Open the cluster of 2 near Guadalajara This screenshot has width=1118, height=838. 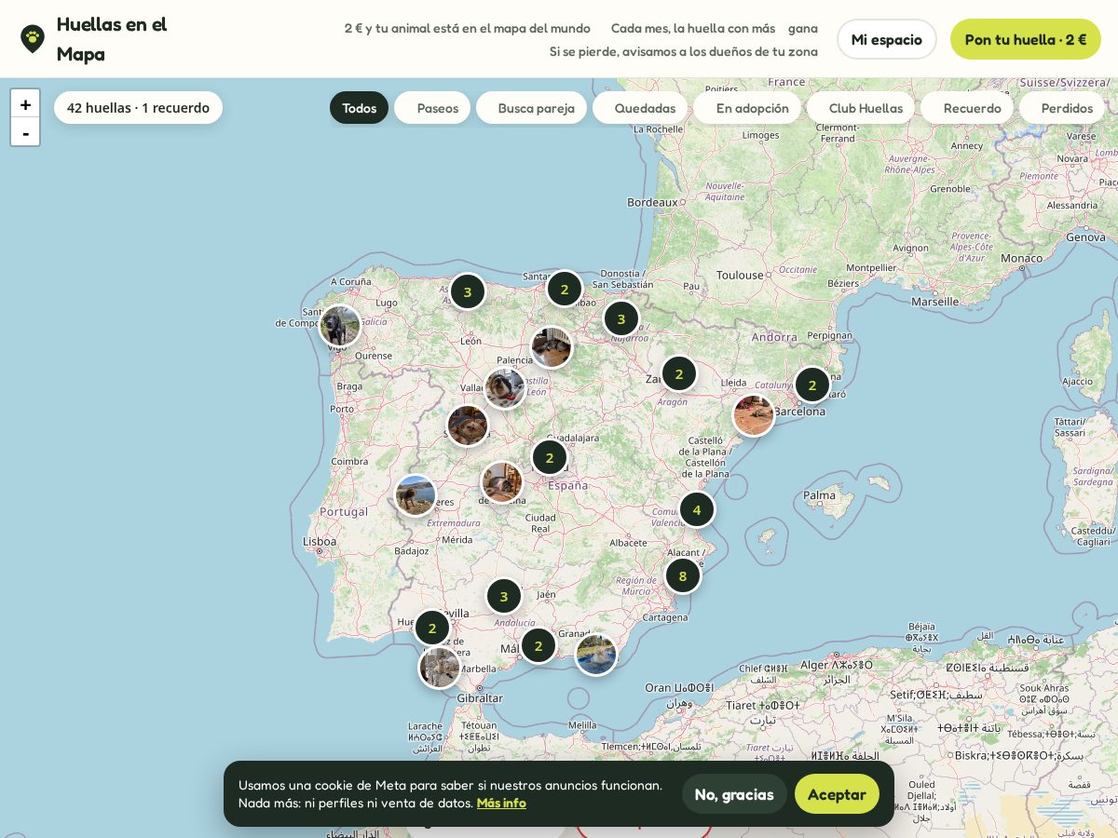coord(550,457)
